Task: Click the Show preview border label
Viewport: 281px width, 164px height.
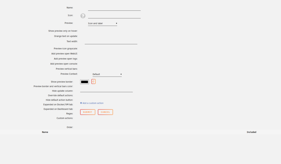Action: click(62, 82)
